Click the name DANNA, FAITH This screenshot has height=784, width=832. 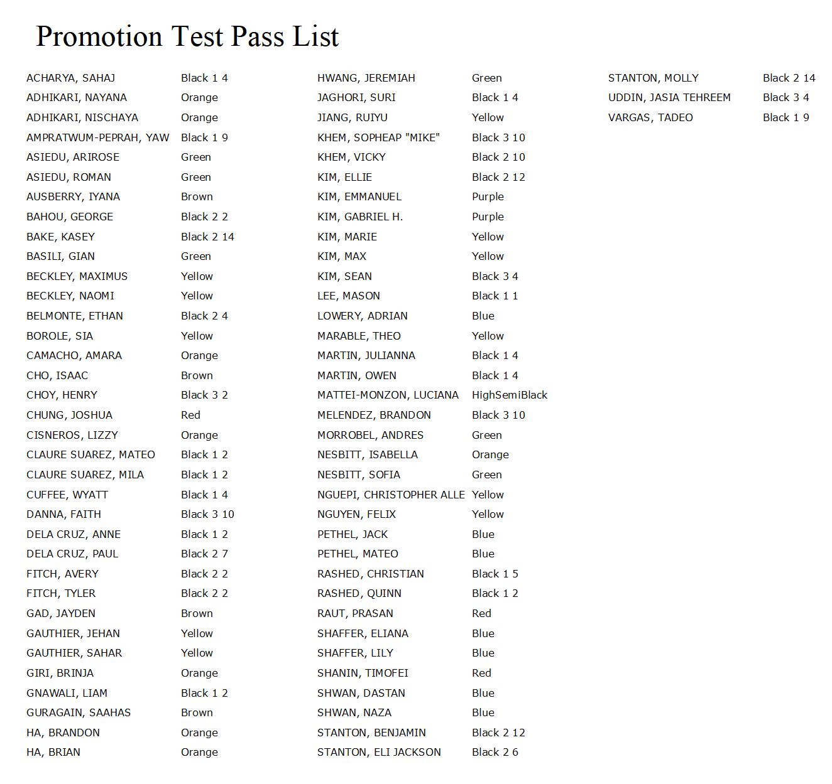[x=63, y=514]
